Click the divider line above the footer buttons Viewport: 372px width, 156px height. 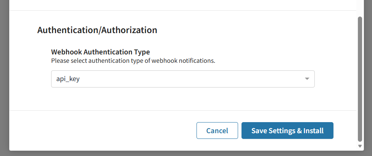pyautogui.click(x=183, y=110)
